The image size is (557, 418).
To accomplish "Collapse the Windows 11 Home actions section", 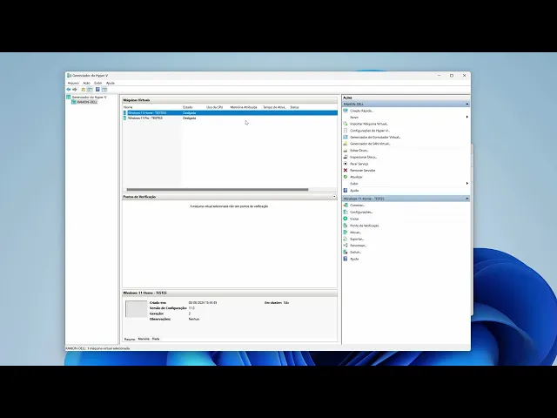I will (466, 199).
